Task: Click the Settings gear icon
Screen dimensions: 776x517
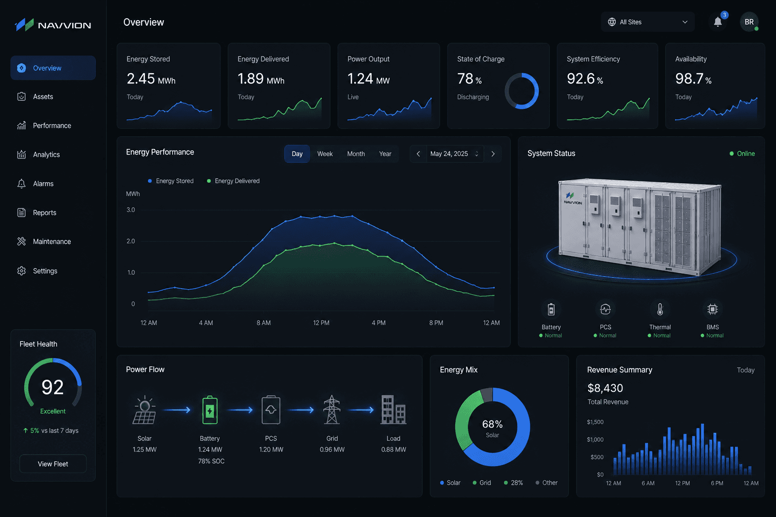Action: point(21,271)
